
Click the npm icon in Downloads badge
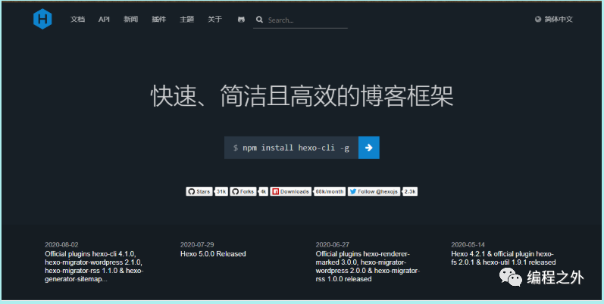click(275, 191)
